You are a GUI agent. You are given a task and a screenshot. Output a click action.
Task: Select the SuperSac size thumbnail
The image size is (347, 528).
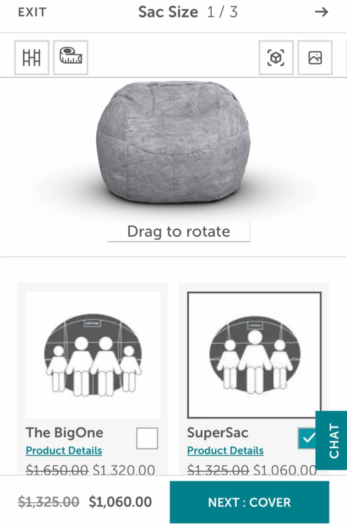pyautogui.click(x=254, y=355)
